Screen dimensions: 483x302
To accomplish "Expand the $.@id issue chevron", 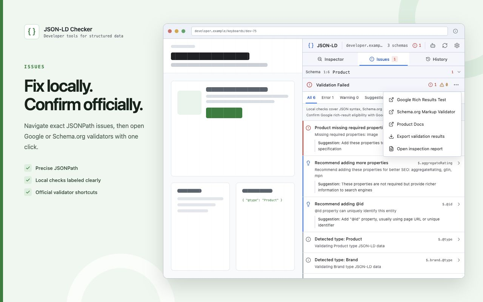I will (x=459, y=204).
